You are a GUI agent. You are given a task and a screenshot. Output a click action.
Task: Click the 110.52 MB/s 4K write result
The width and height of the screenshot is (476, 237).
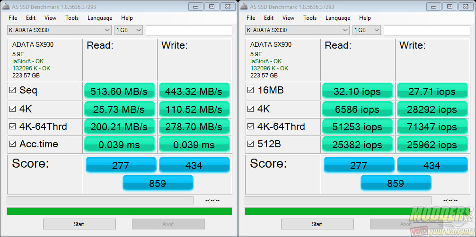[x=194, y=109]
